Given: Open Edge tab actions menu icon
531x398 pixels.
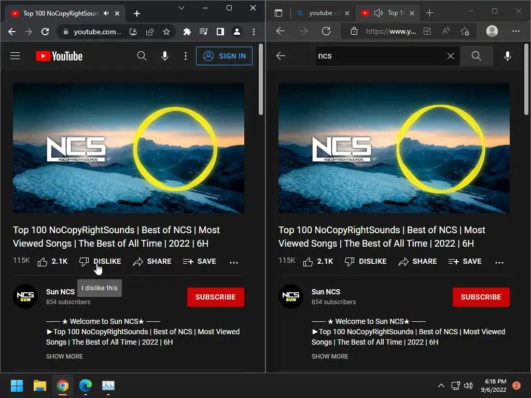Looking at the screenshot, I should click(x=278, y=13).
